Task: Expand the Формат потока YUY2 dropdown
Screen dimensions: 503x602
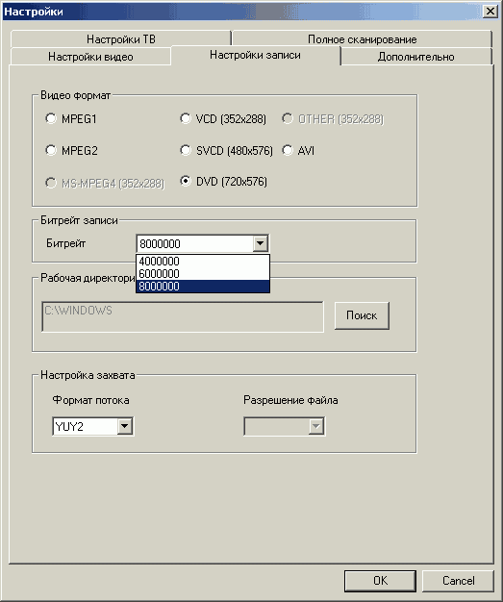Action: pos(125,426)
